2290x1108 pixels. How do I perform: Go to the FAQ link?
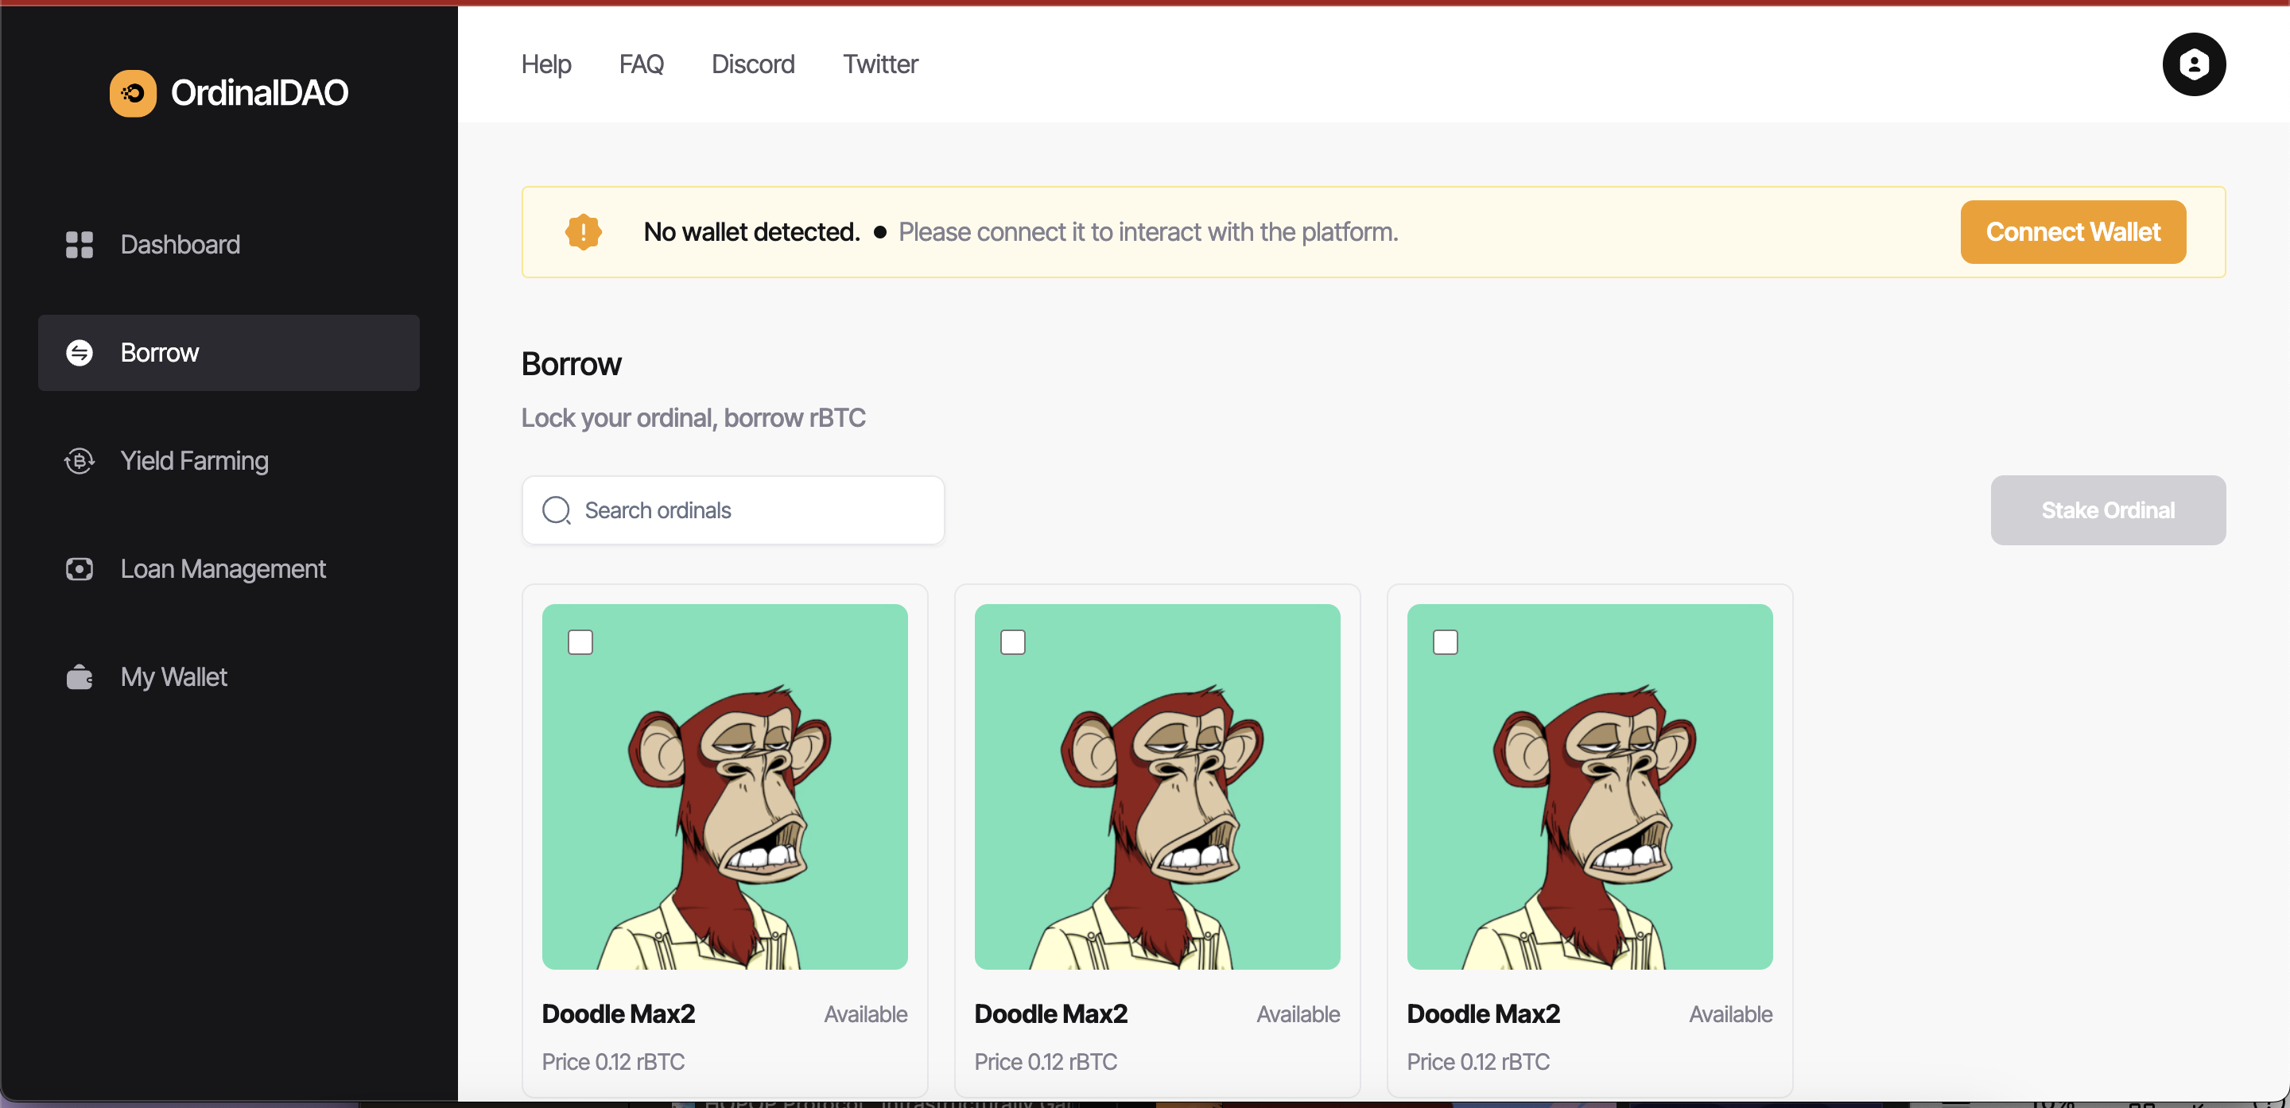coord(641,64)
